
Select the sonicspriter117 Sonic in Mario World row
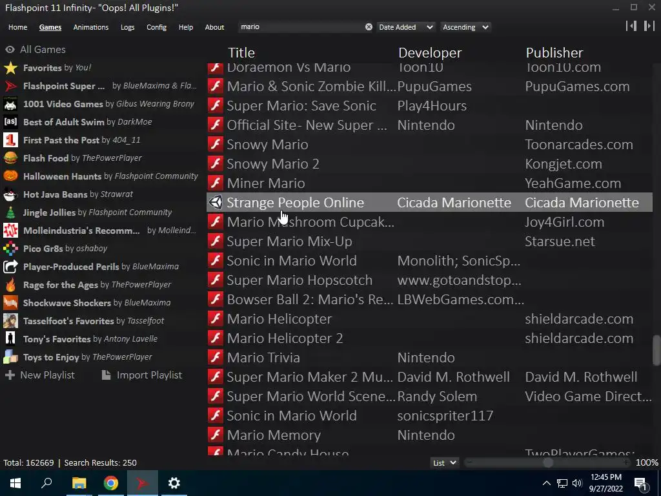(x=429, y=415)
